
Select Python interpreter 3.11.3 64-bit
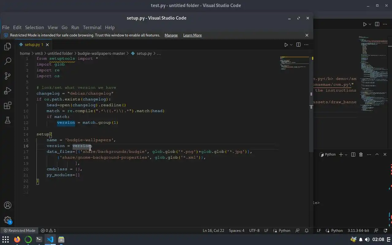(358, 231)
